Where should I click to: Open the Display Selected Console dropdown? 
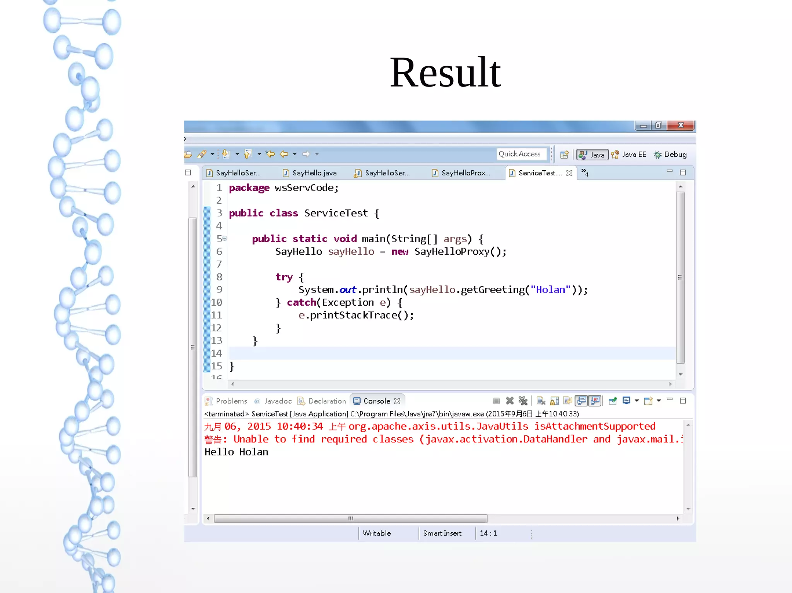pos(637,401)
